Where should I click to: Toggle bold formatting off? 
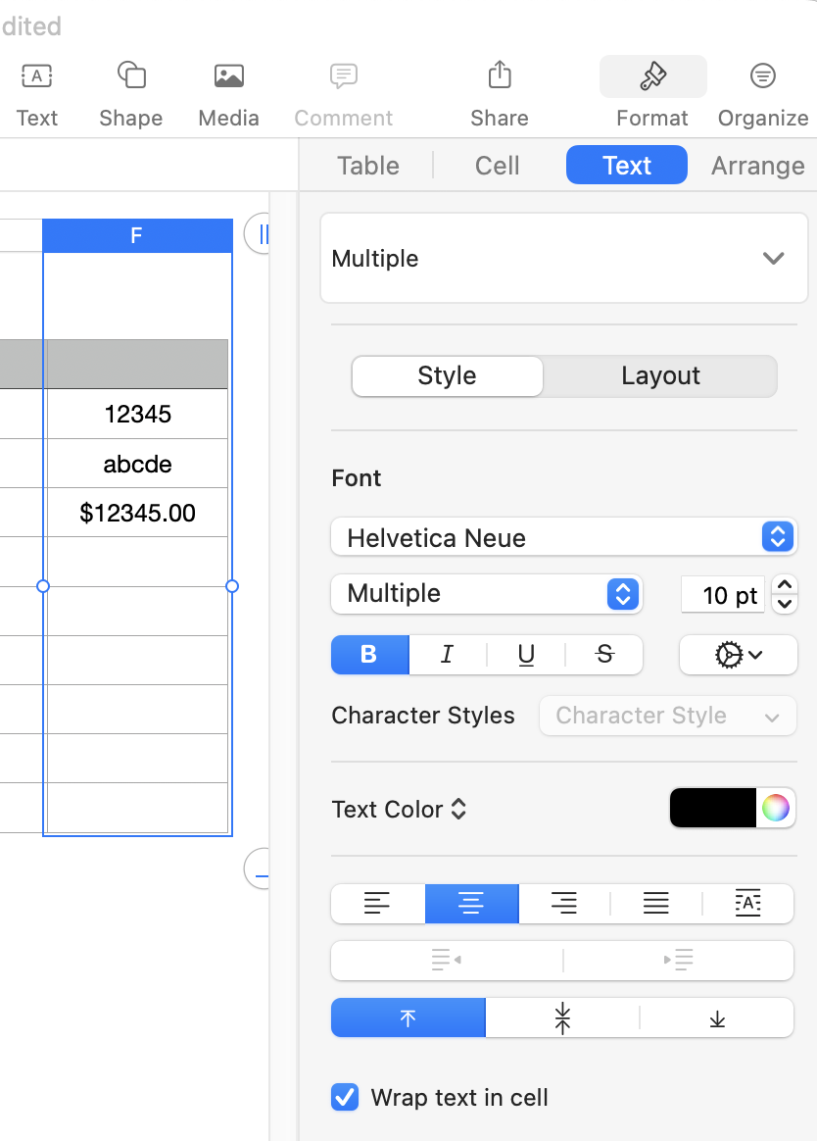pyautogui.click(x=369, y=655)
